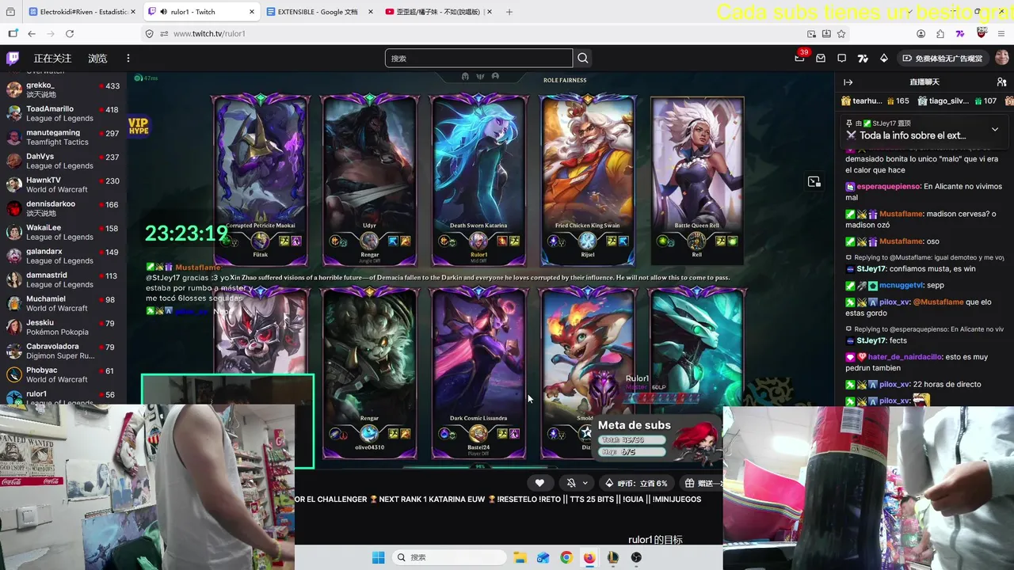Click the browser address bar URL

point(209,33)
